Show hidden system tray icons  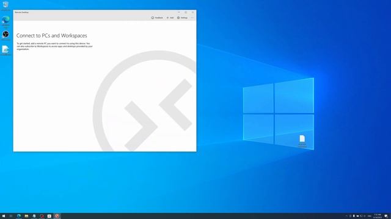346,216
